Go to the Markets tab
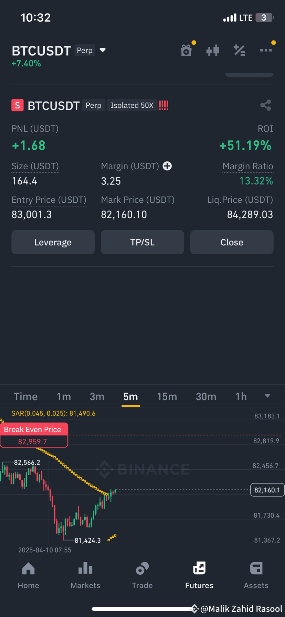The height and width of the screenshot is (617, 285). (x=85, y=575)
